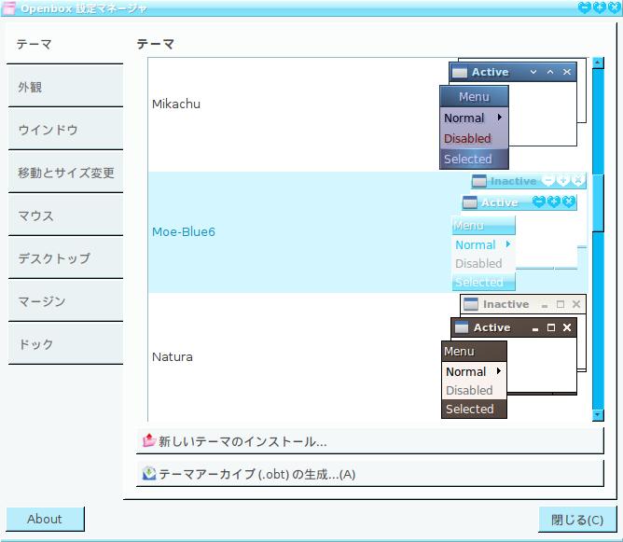
Task: Go to the マージン tab
Action: point(65,300)
